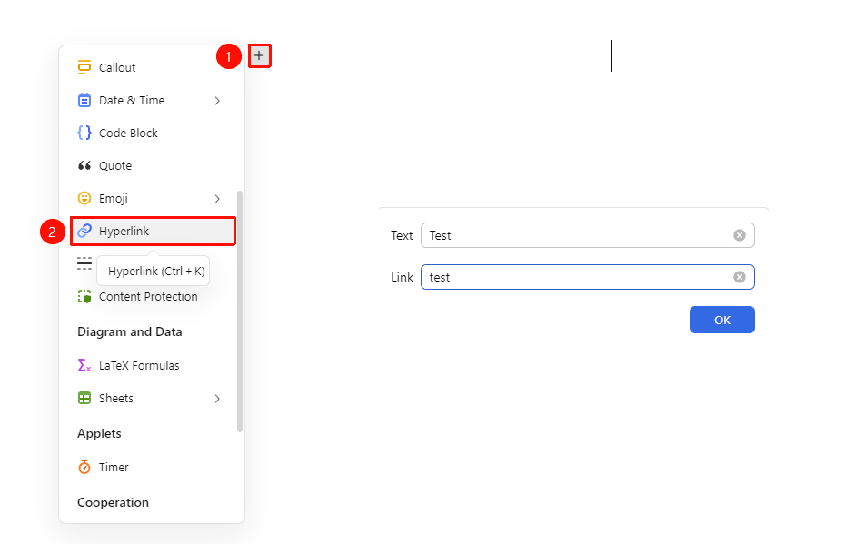This screenshot has width=845, height=544.
Task: Choose LaTeX Formulas from the menu
Action: coord(153,365)
